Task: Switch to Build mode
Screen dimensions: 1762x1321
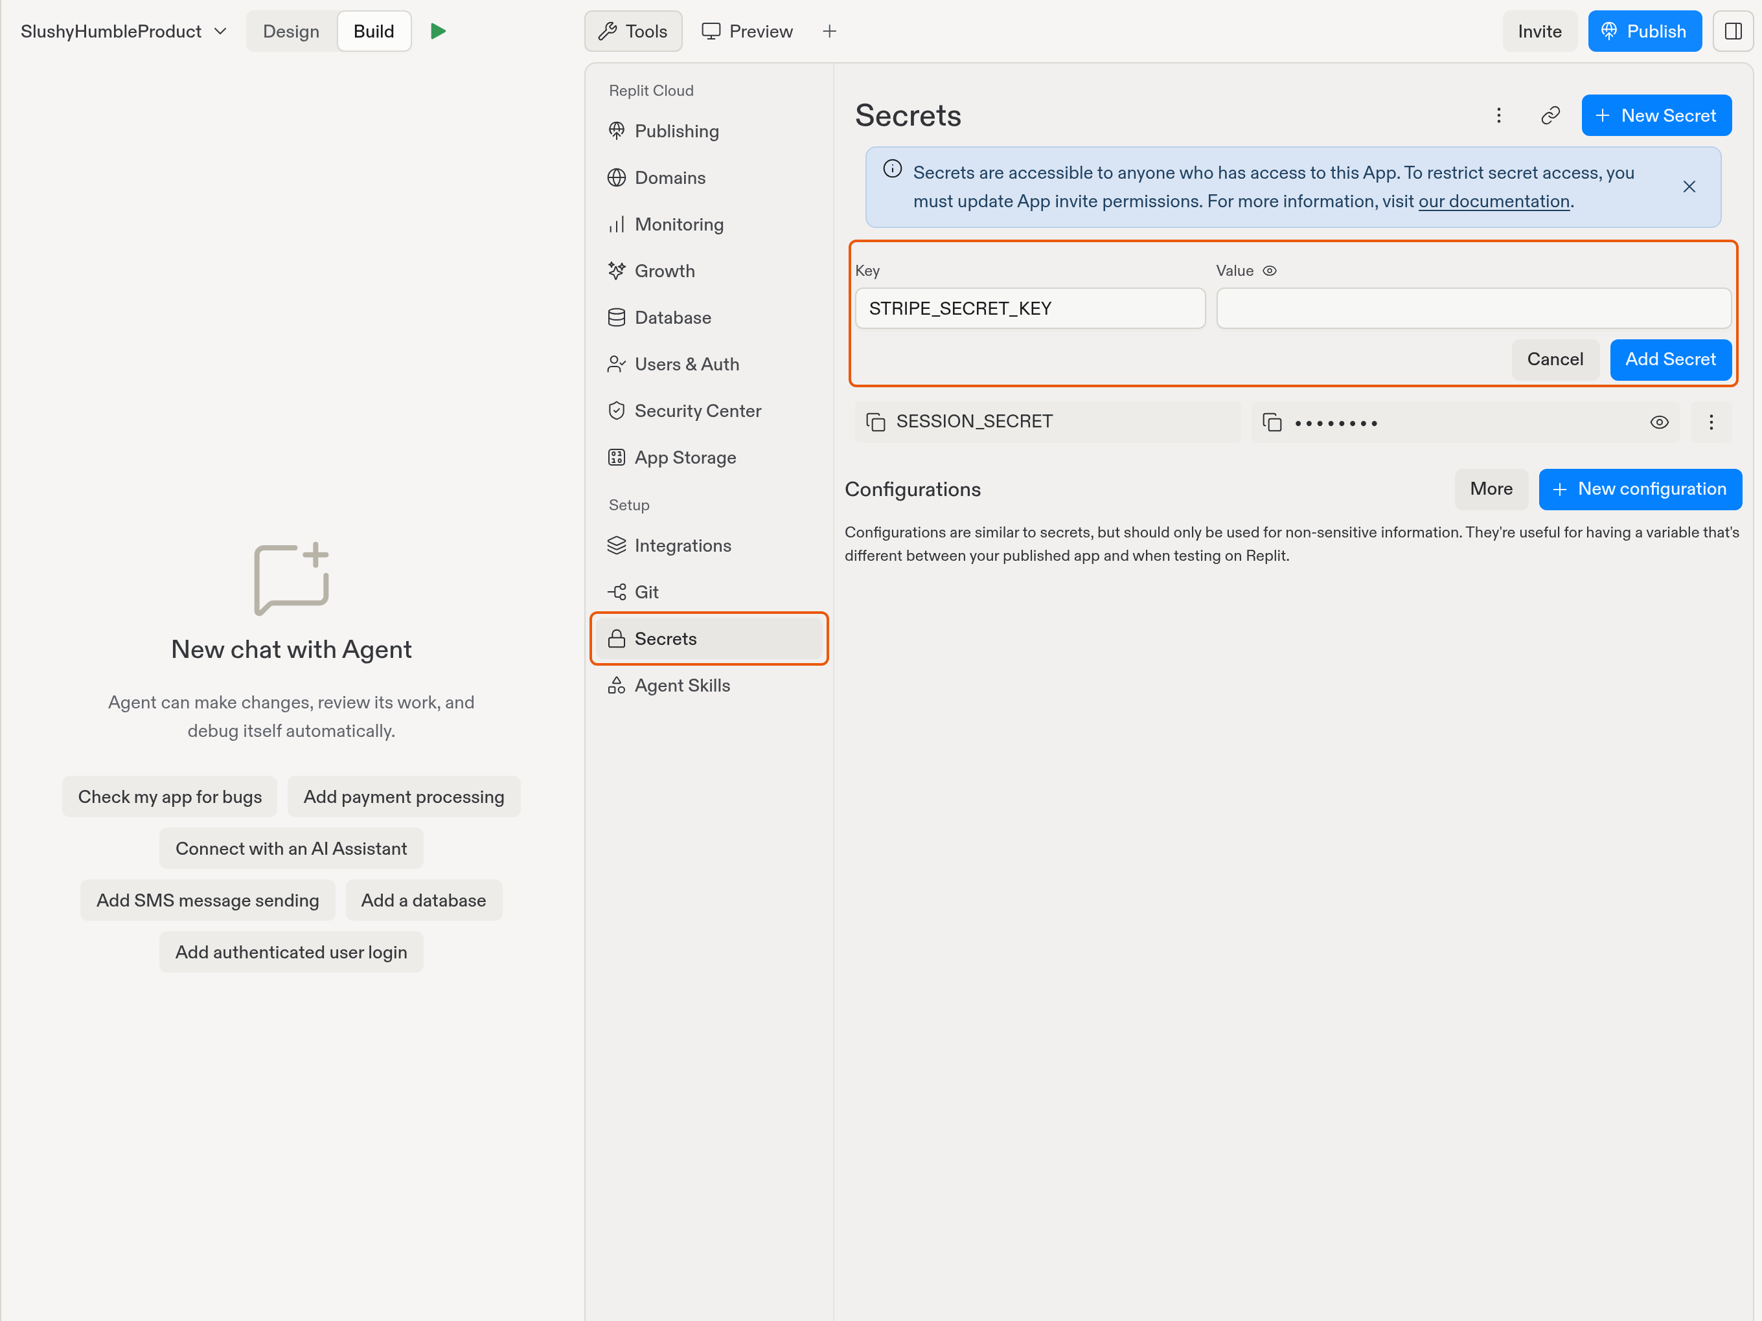Action: pos(374,31)
